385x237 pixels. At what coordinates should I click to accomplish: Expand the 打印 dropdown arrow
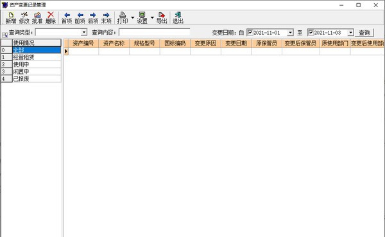[133, 17]
